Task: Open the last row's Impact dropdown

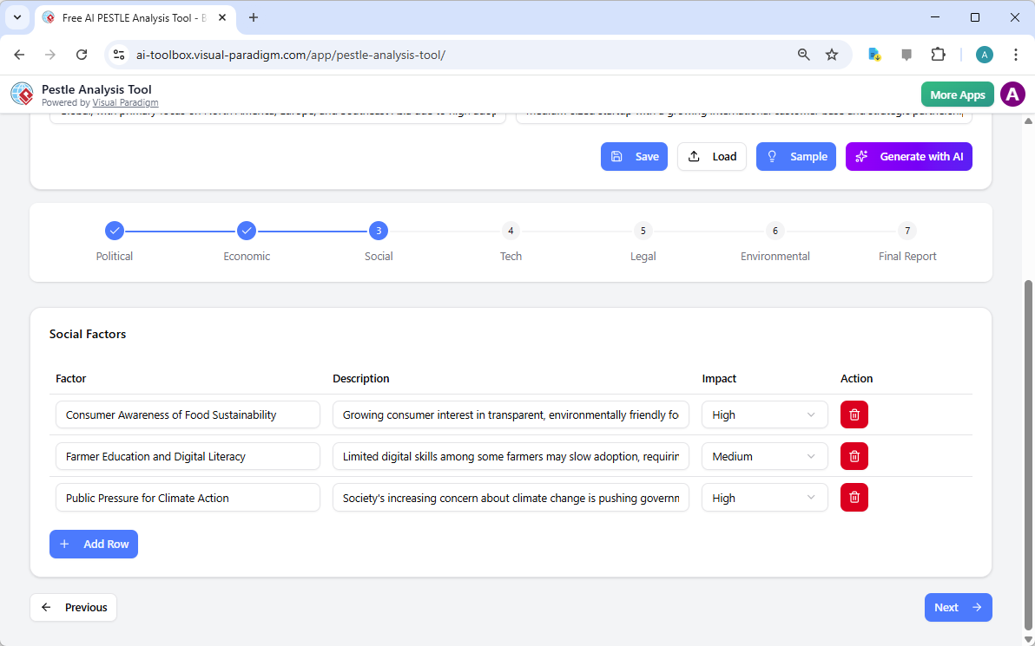Action: (x=764, y=497)
